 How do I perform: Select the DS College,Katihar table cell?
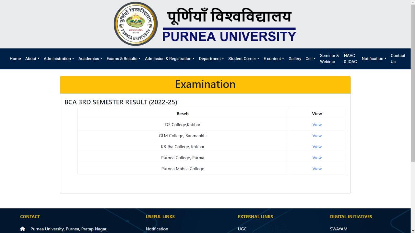coord(183,125)
